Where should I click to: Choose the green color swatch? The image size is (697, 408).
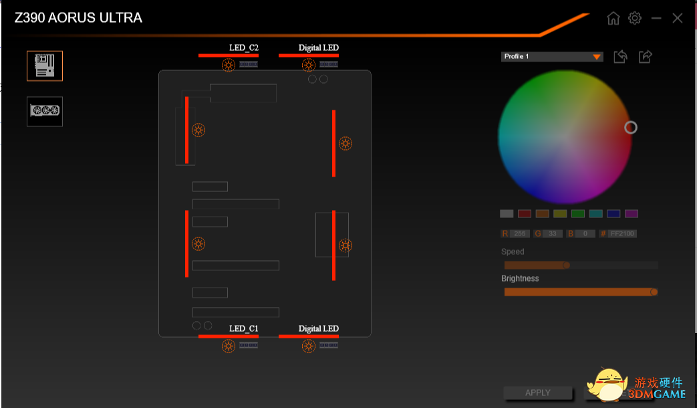tap(578, 213)
